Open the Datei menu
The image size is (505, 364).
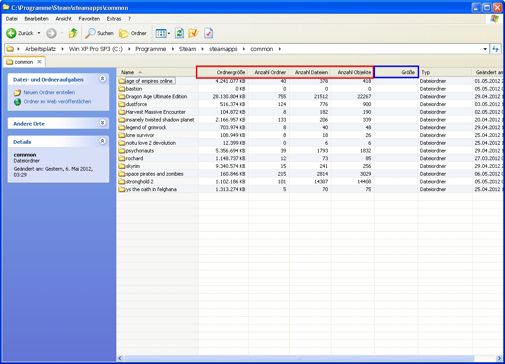click(x=12, y=19)
